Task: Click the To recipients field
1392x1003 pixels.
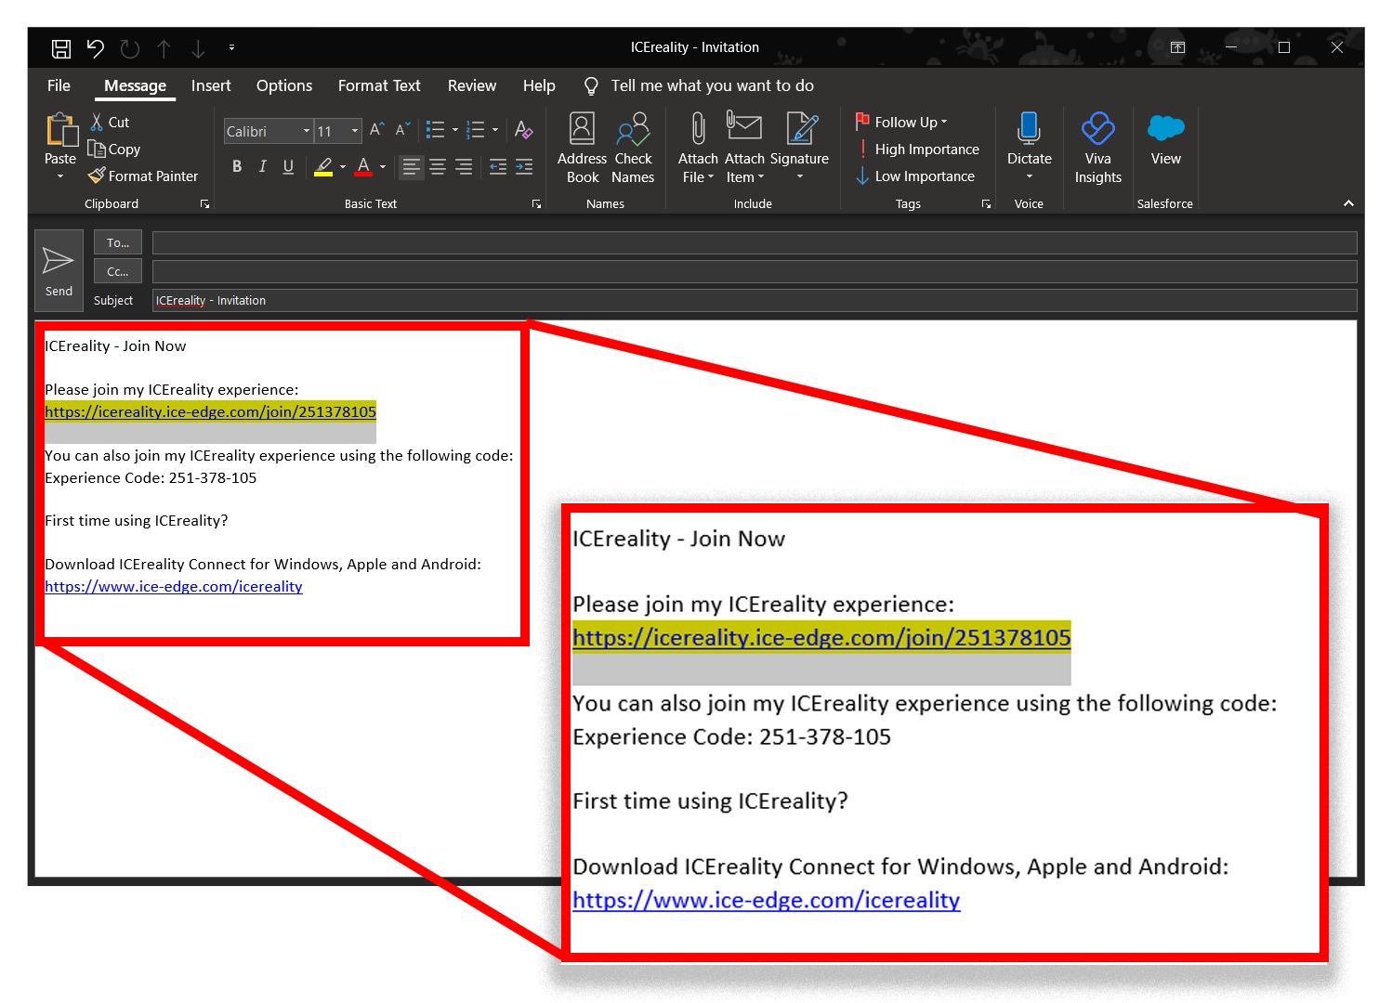Action: pos(755,243)
